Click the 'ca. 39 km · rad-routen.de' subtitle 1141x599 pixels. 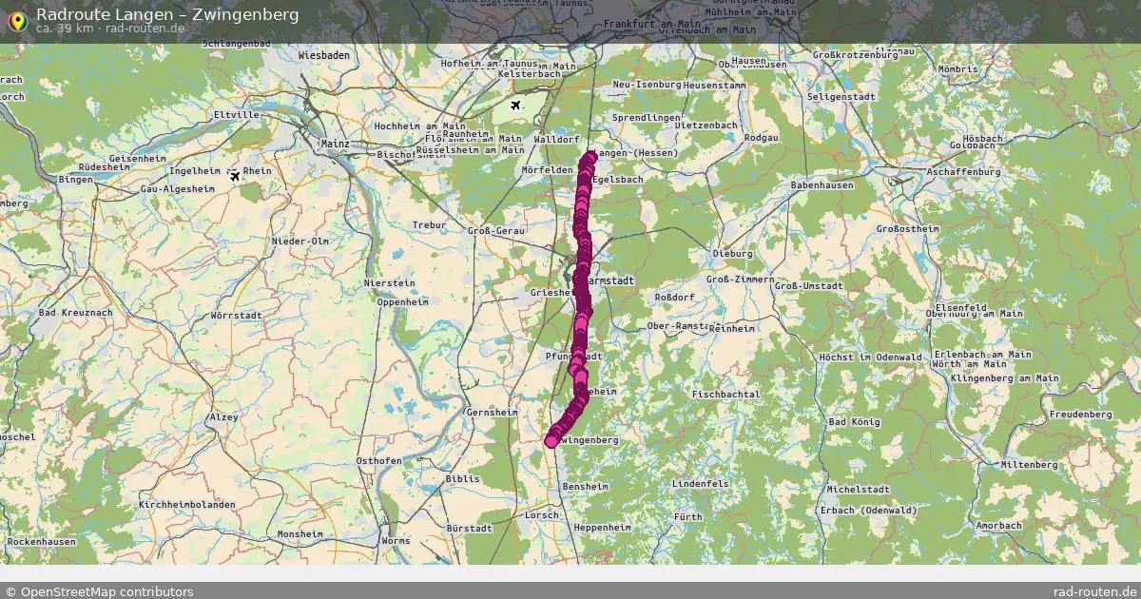point(111,29)
